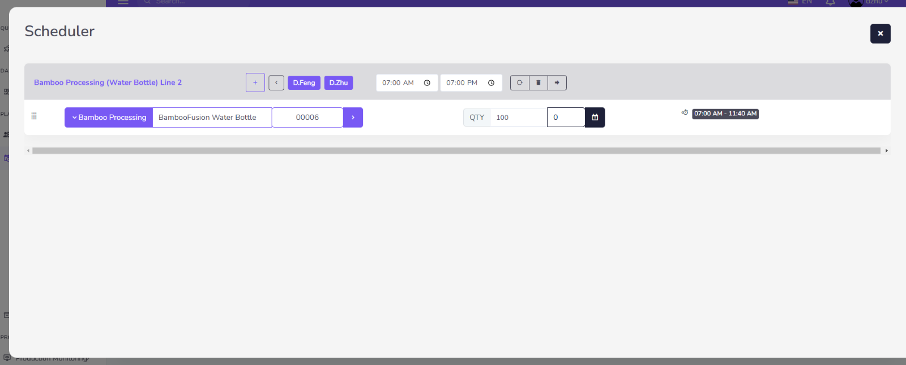This screenshot has height=365, width=906.
Task: Expand the Bamboo Processing dropdown
Action: click(x=109, y=118)
